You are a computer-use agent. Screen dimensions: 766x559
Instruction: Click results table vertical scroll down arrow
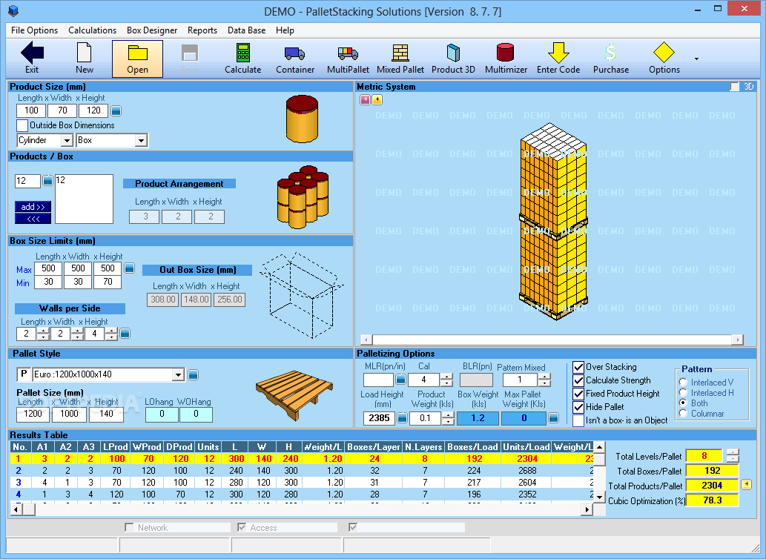600,497
